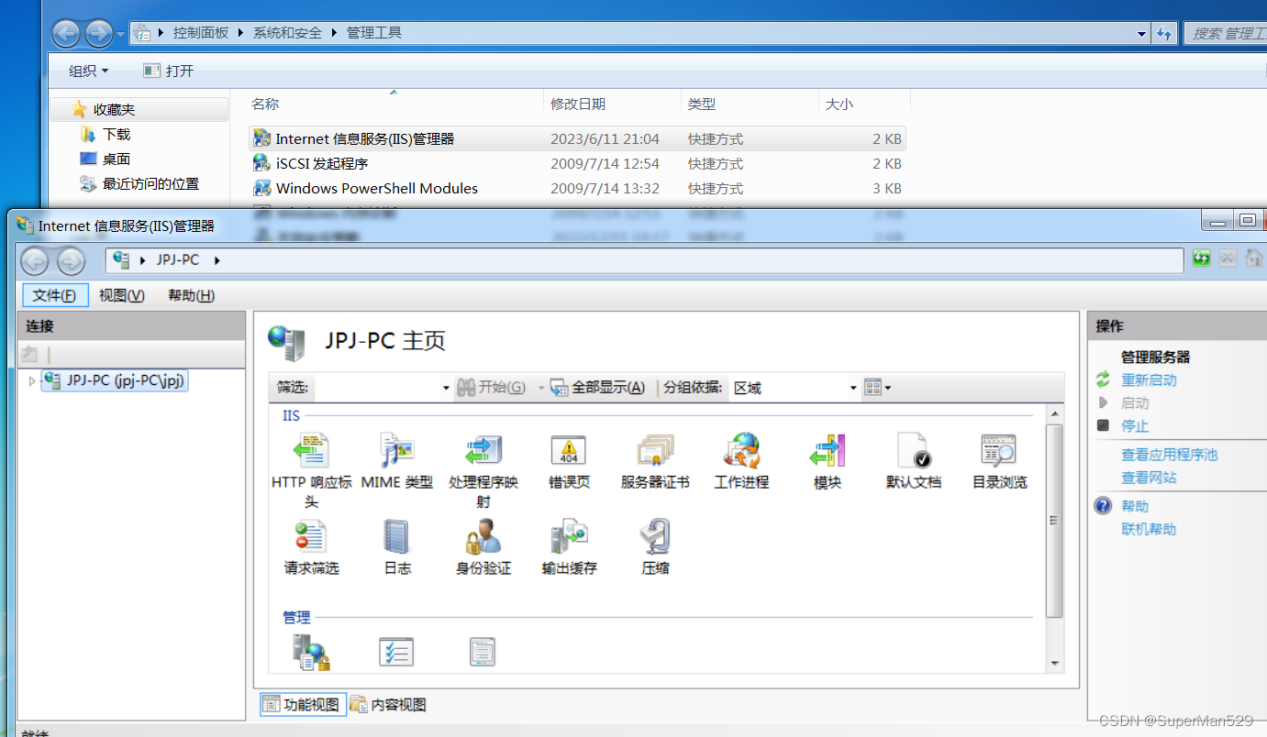
Task: Click 打开 in Explorer toolbar
Action: pos(170,71)
